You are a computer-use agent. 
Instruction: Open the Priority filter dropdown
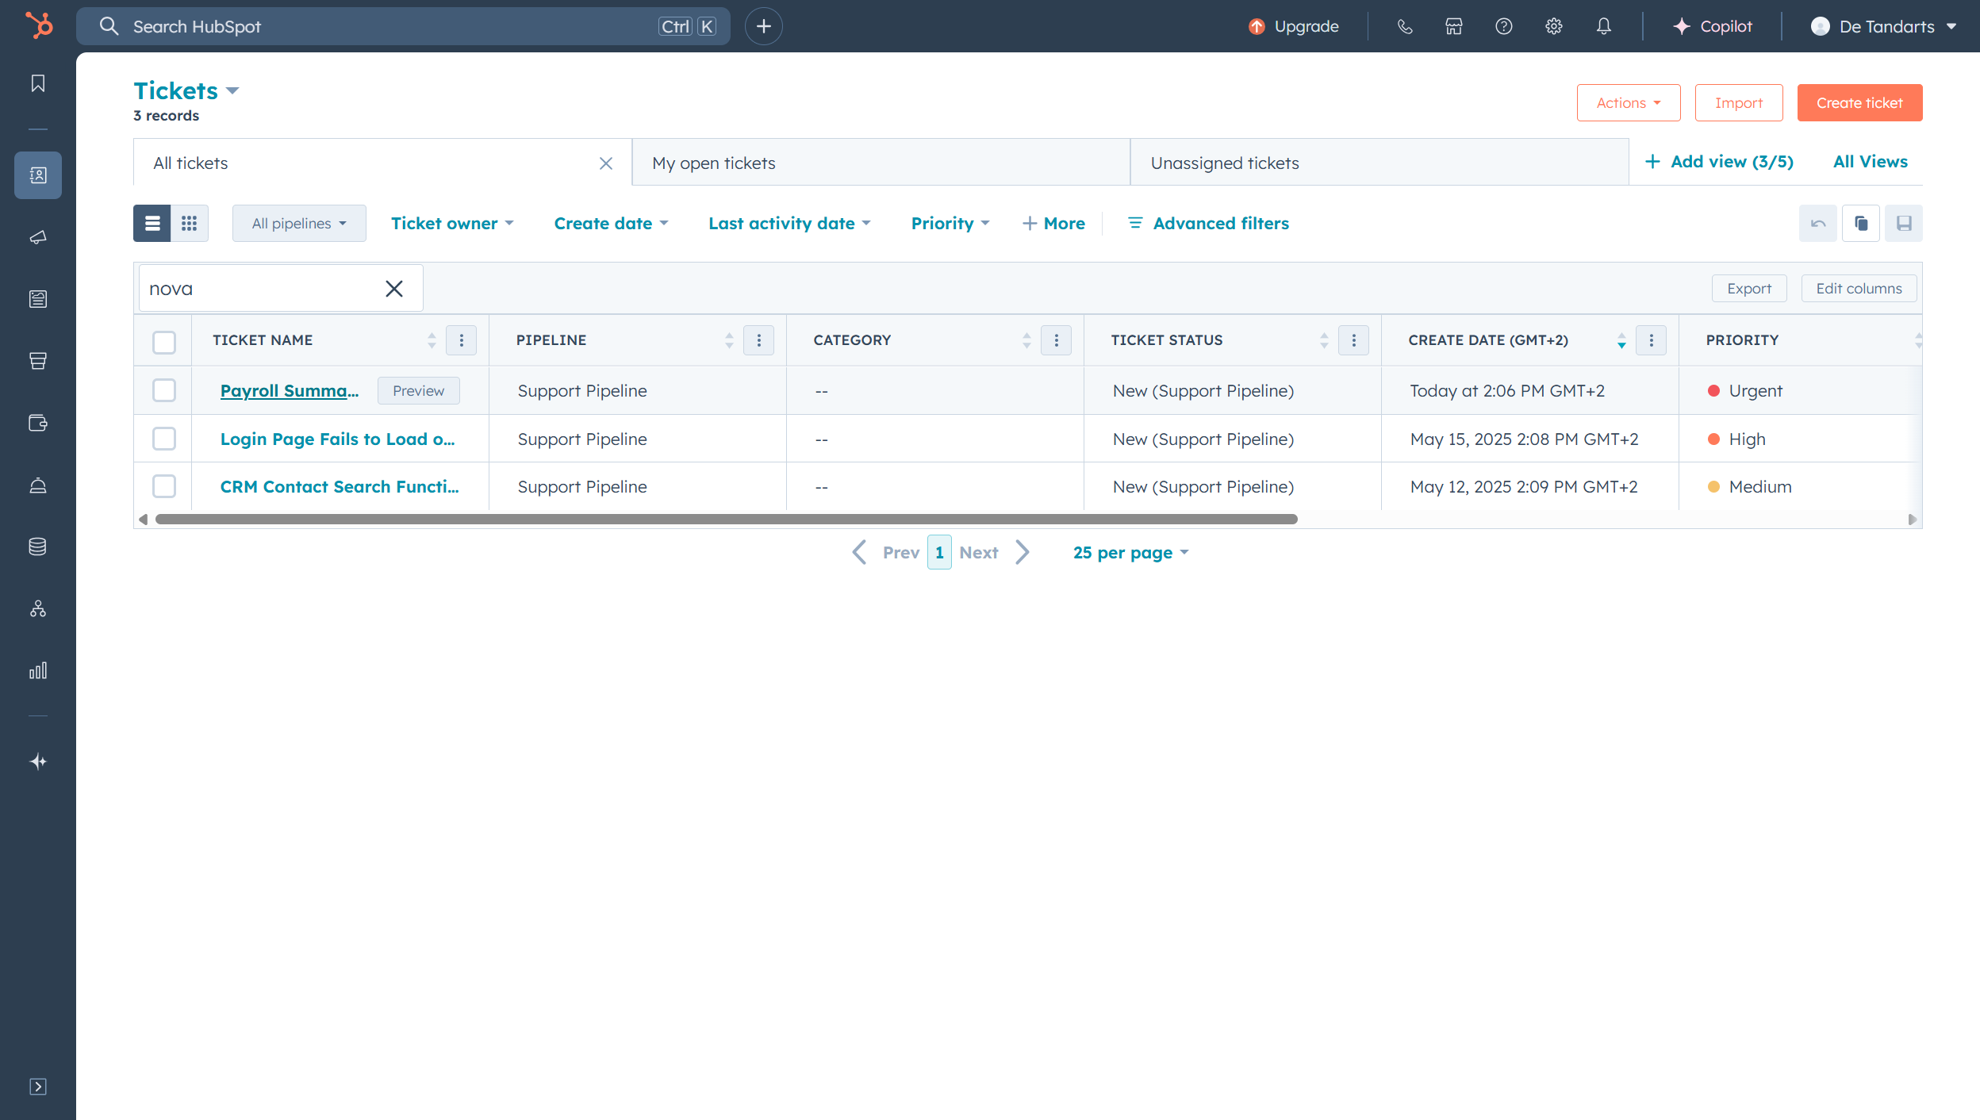950,224
